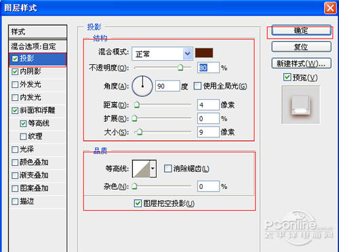Open the contour curve thumbnail picker
This screenshot has width=339, height=252.
point(141,169)
